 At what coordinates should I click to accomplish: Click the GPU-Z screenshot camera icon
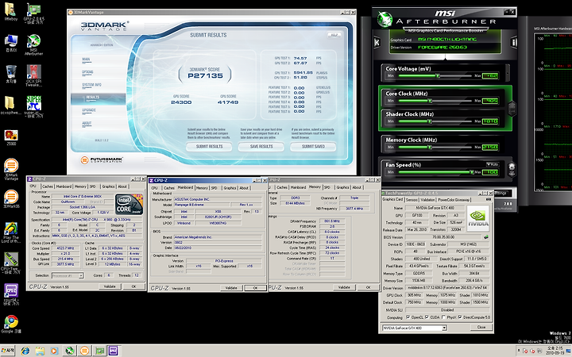point(489,199)
